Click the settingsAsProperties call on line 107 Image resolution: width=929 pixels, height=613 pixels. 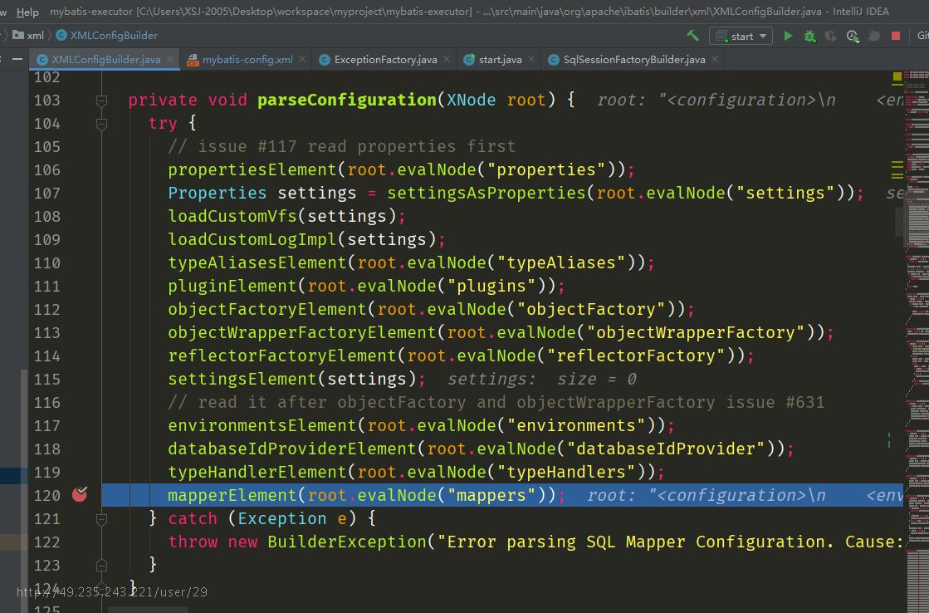click(487, 194)
